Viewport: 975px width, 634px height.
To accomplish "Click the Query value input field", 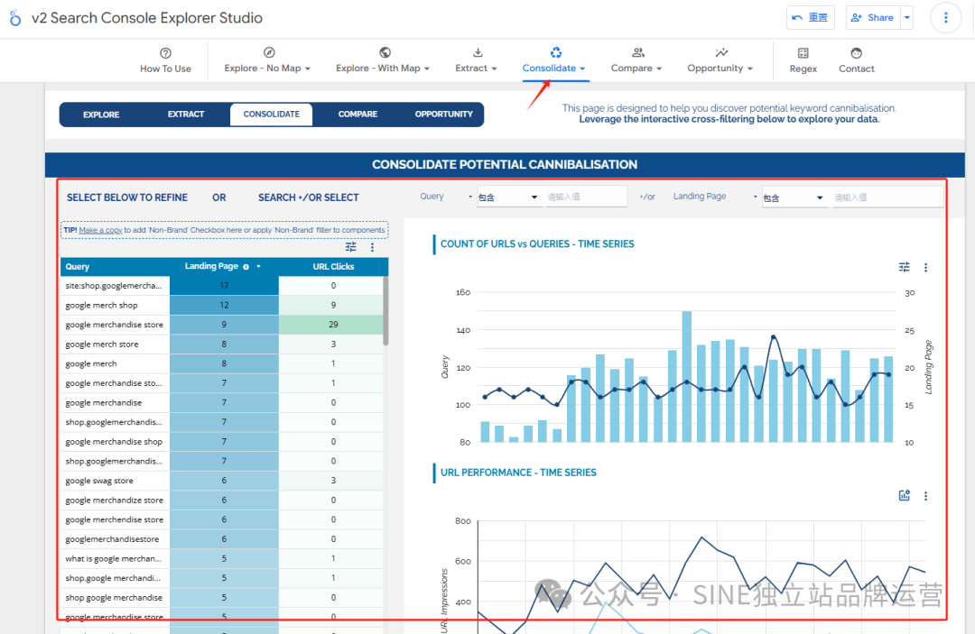I will tap(586, 197).
